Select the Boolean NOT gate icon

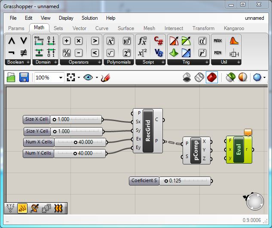point(12,53)
